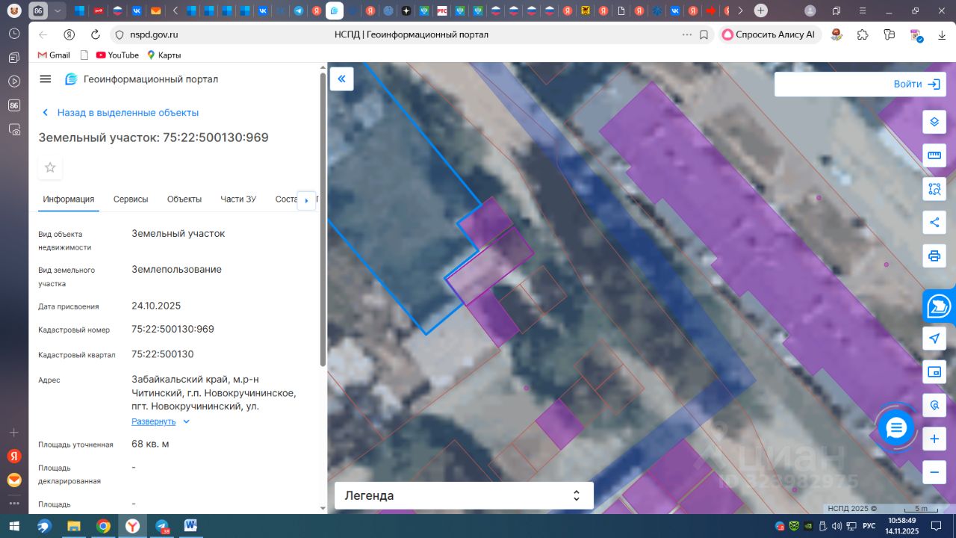This screenshot has height=538, width=956.
Task: Open Telegram from the taskbar
Action: click(161, 526)
